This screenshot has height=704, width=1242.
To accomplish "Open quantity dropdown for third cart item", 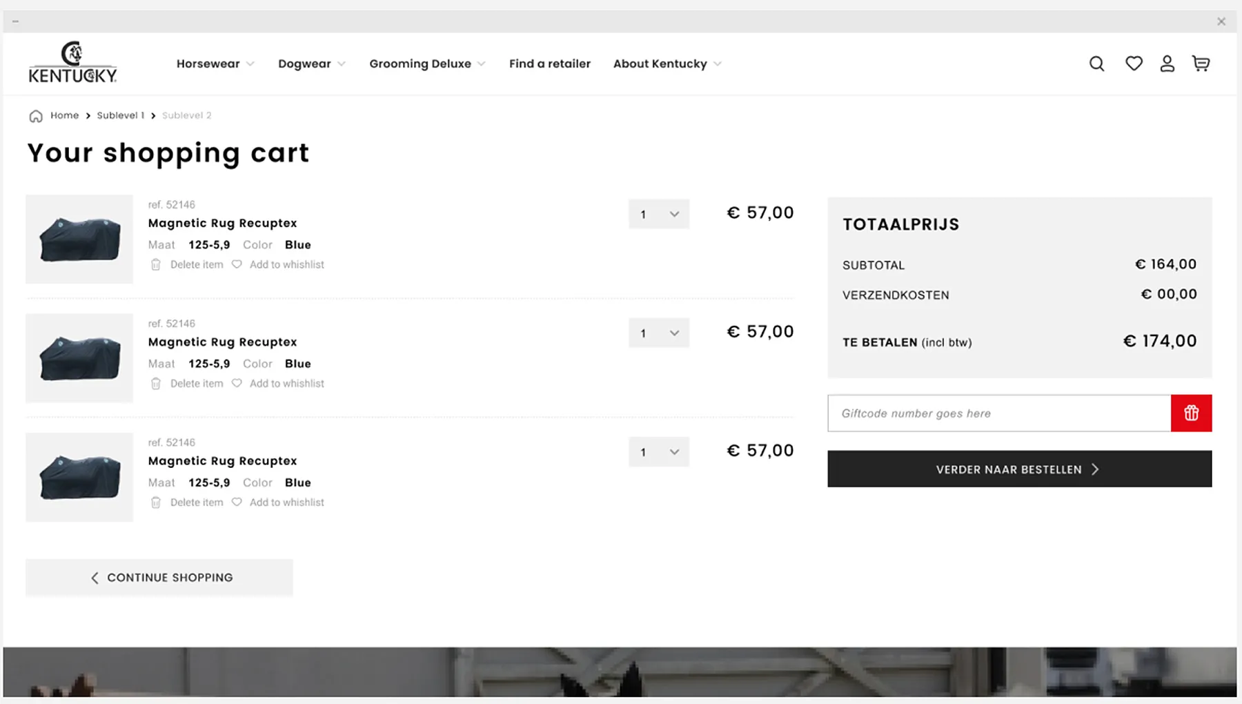I will (659, 451).
